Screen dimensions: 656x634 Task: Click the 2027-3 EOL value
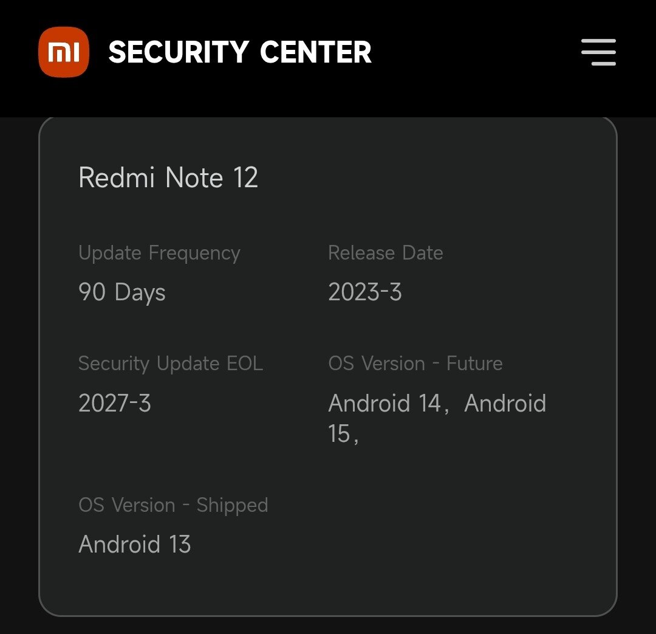[x=115, y=403]
